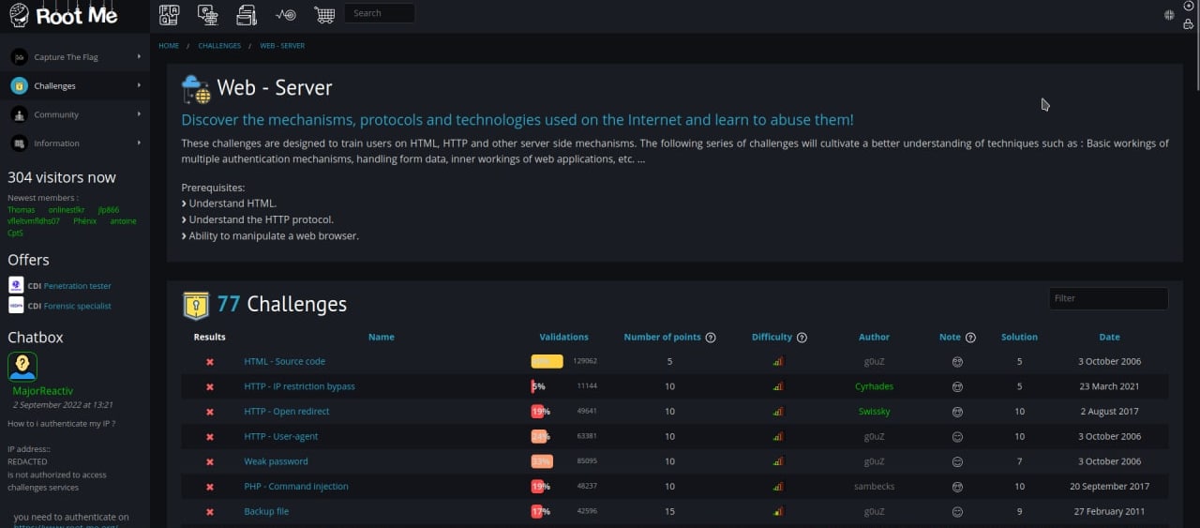Viewport: 1200px width, 528px height.
Task: Open the shopping cart icon in top bar
Action: point(324,14)
